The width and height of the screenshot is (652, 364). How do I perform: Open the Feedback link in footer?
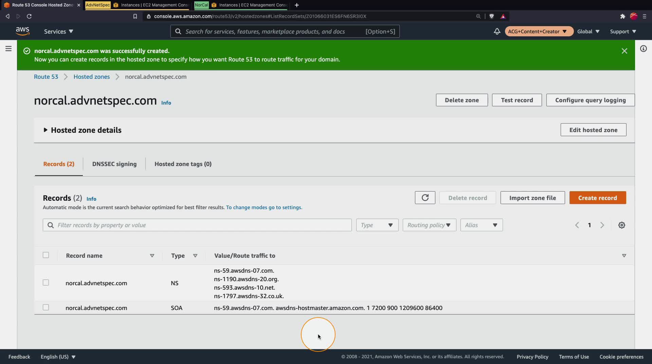pyautogui.click(x=19, y=357)
